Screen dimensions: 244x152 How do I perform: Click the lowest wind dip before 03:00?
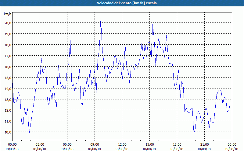click(x=29, y=134)
